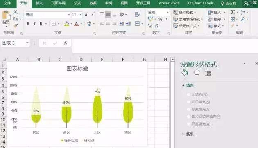Click the AutoSum sigma icon

(232, 12)
